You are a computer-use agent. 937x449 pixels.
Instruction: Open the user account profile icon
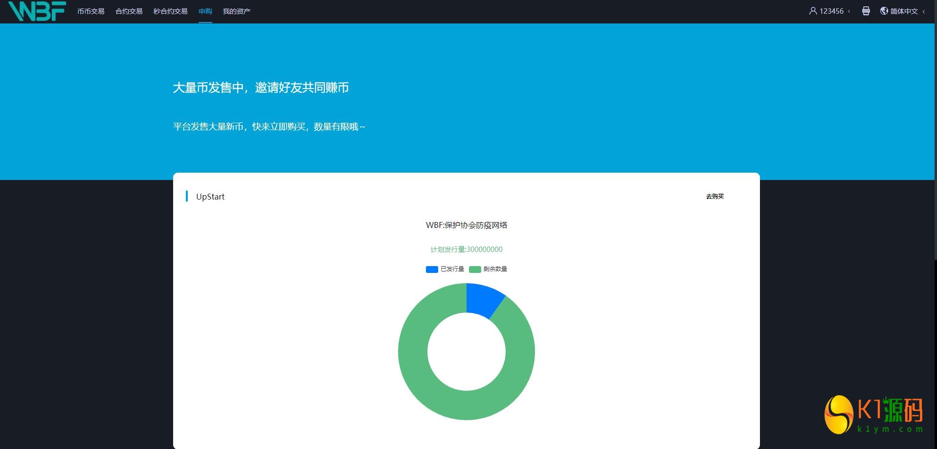(x=813, y=11)
